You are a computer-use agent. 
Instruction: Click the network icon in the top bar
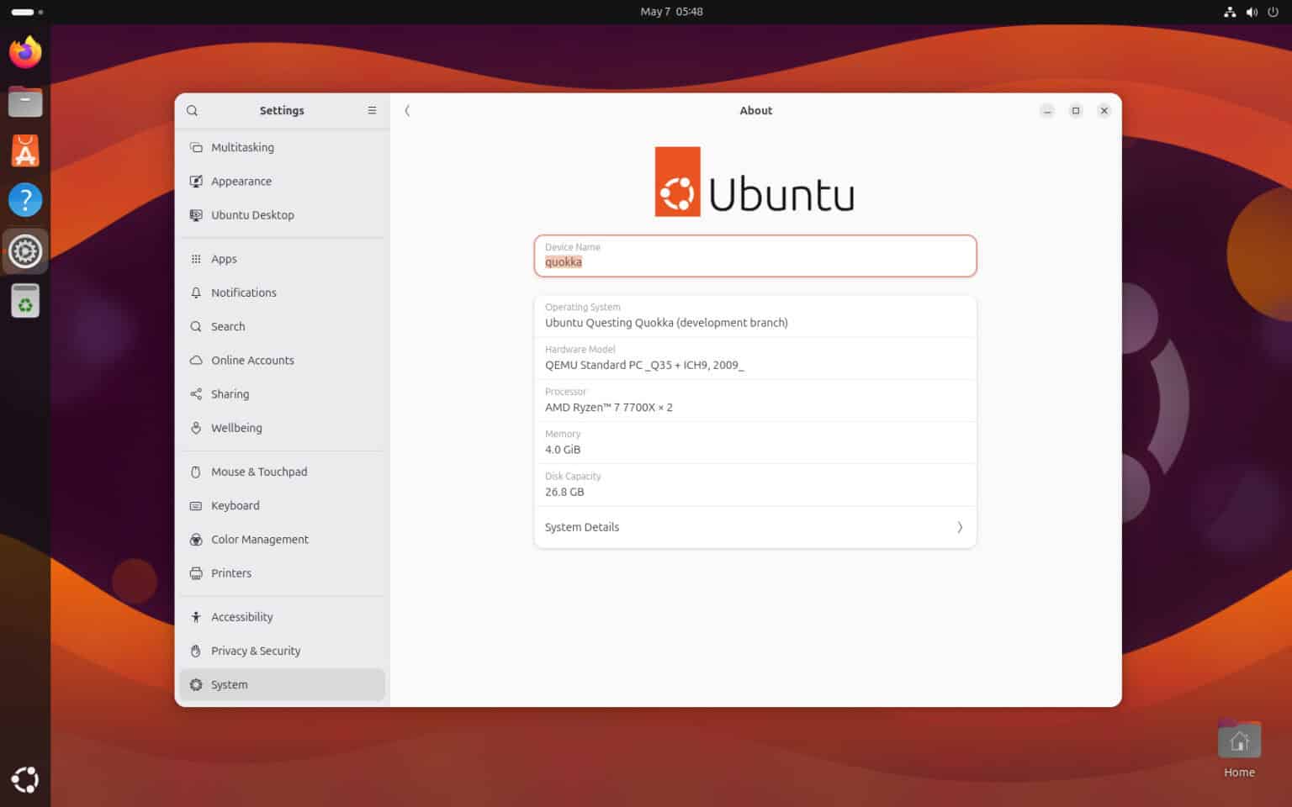[x=1230, y=12]
